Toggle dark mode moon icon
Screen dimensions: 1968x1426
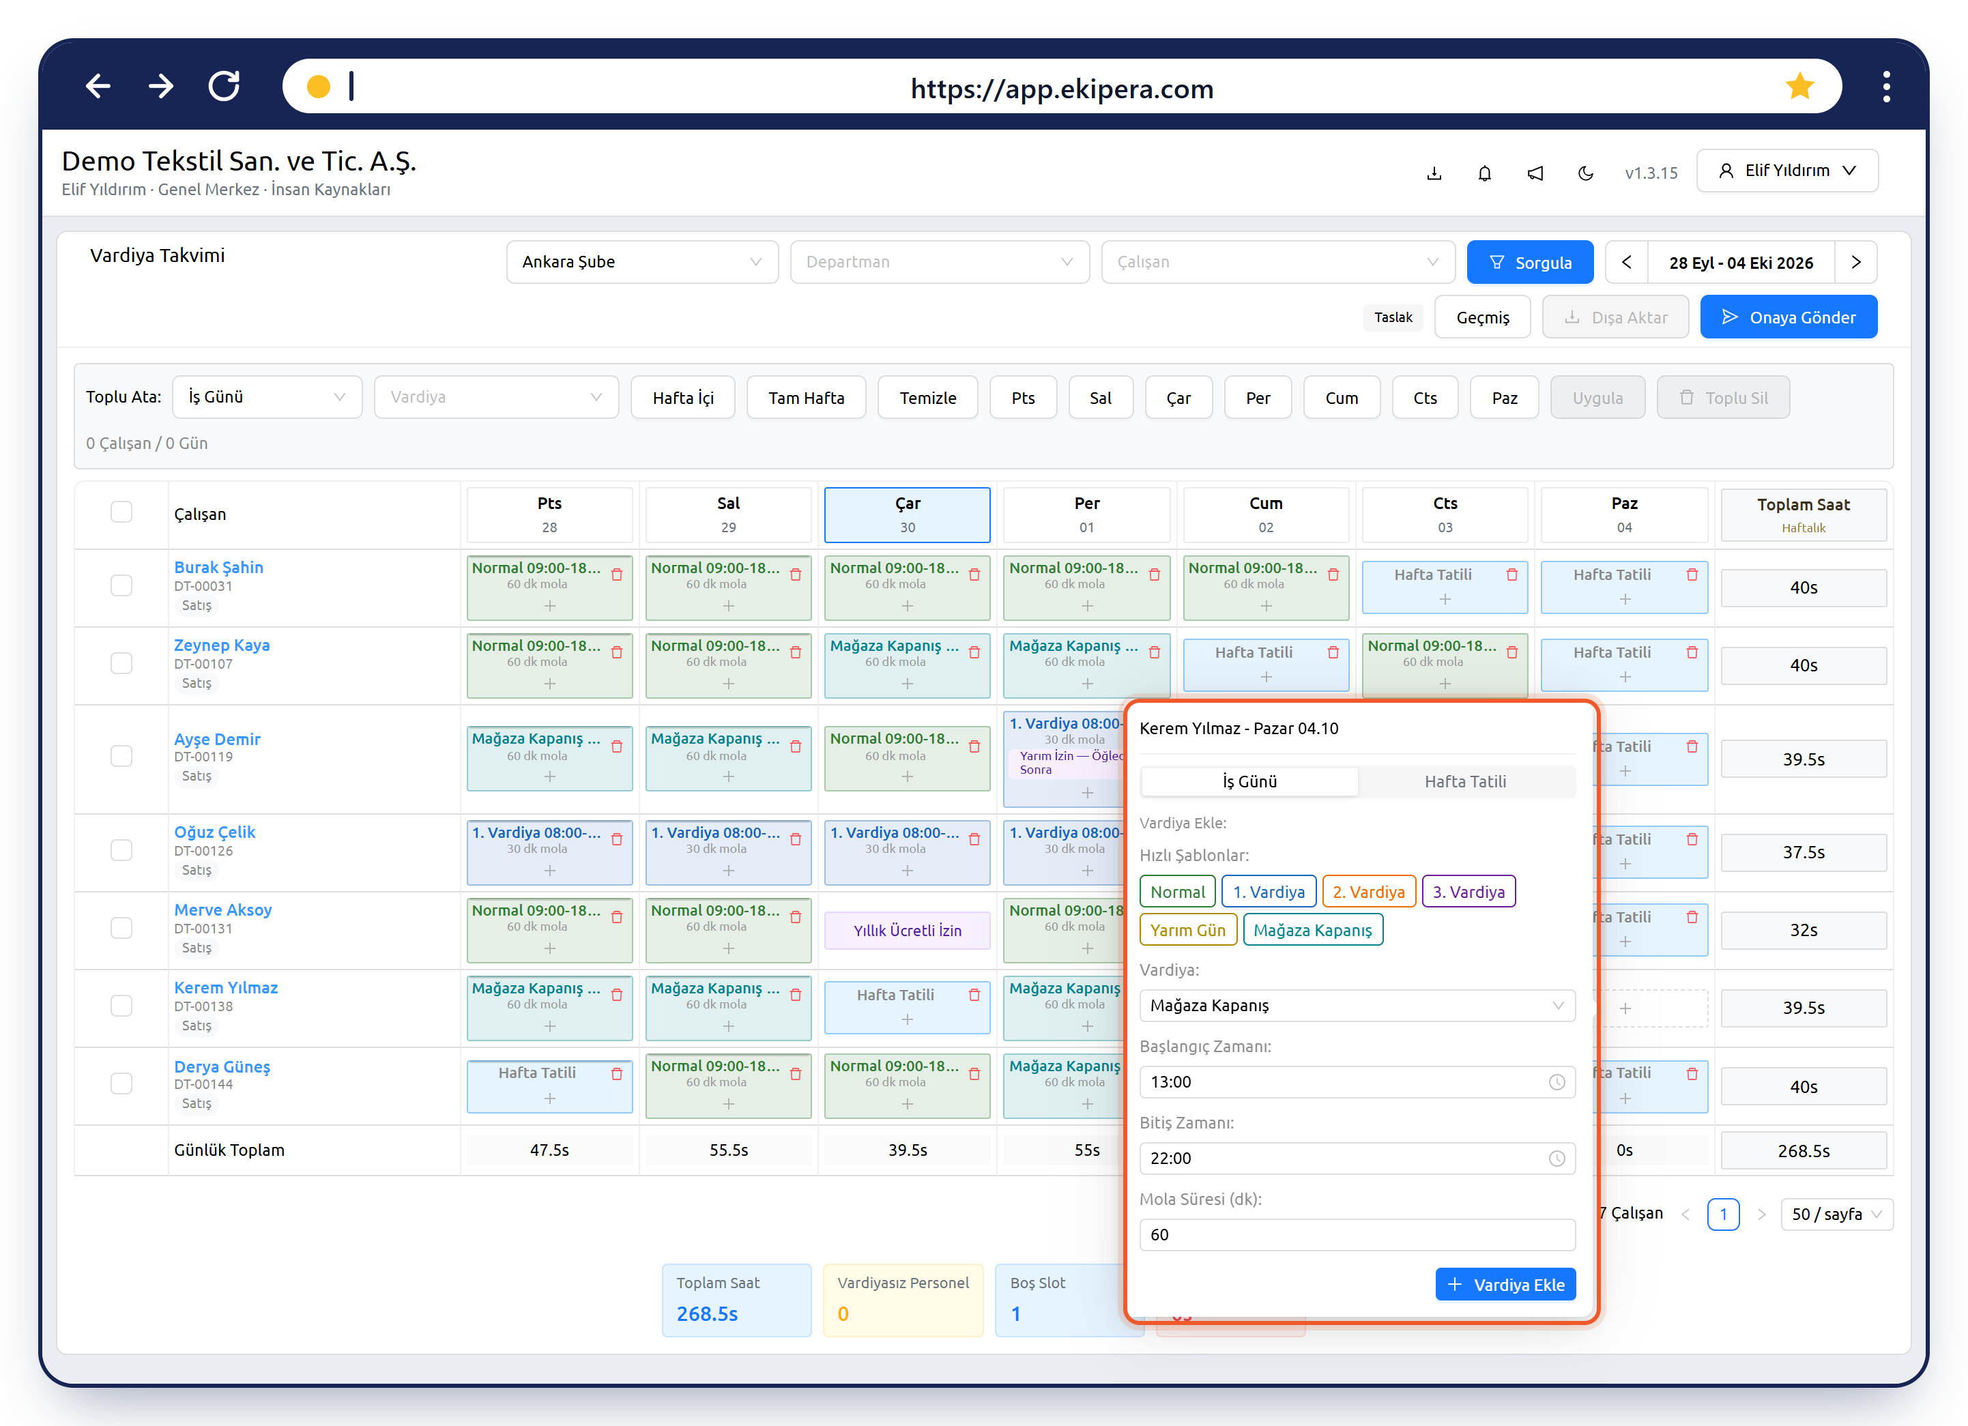(1585, 173)
